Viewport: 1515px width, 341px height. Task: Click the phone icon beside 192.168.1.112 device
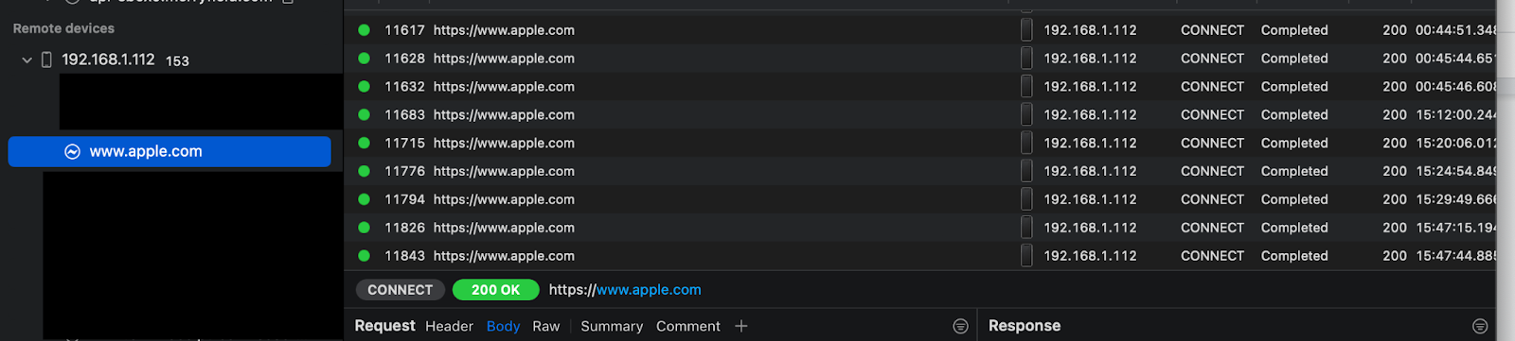pos(46,60)
